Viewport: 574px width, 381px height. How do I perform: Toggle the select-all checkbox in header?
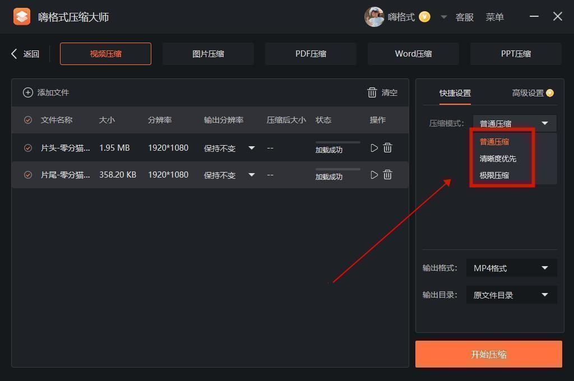(28, 120)
